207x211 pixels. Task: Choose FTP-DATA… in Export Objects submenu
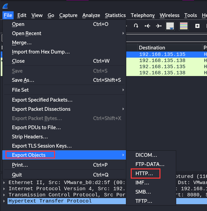point(151,164)
